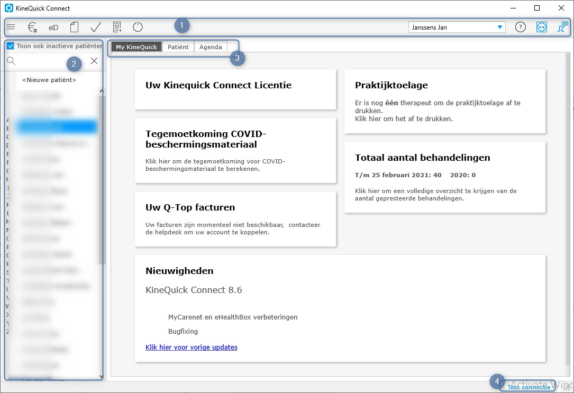Click 'KineQuick Connect 8.6' news heading
The height and width of the screenshot is (393, 574).
pyautogui.click(x=194, y=290)
